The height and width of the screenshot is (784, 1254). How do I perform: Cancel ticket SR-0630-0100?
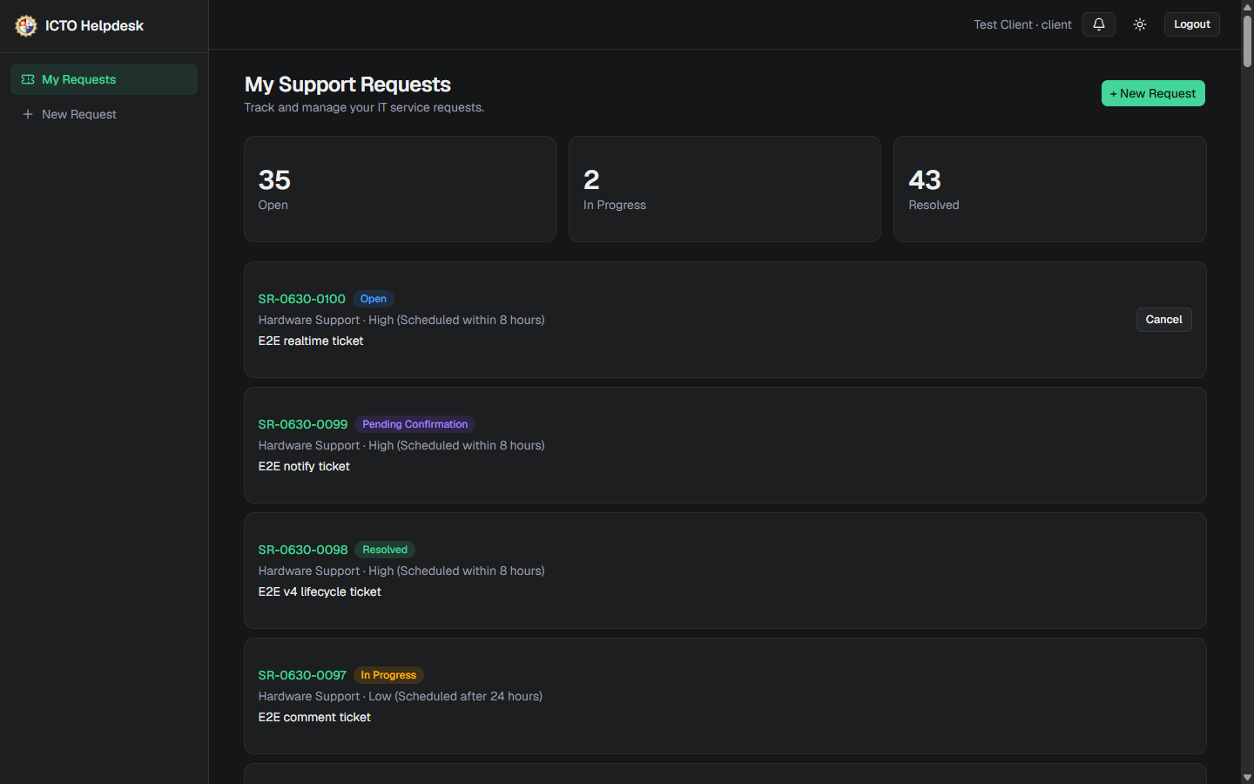point(1163,320)
